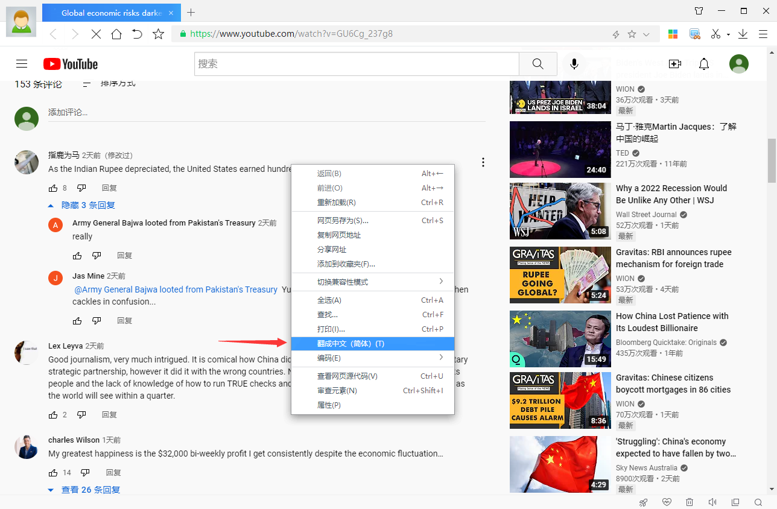Like the Jas Mine reply

point(77,321)
